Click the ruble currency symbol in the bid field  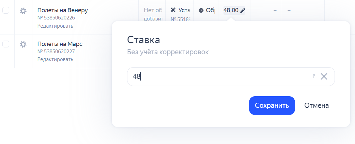tap(314, 76)
